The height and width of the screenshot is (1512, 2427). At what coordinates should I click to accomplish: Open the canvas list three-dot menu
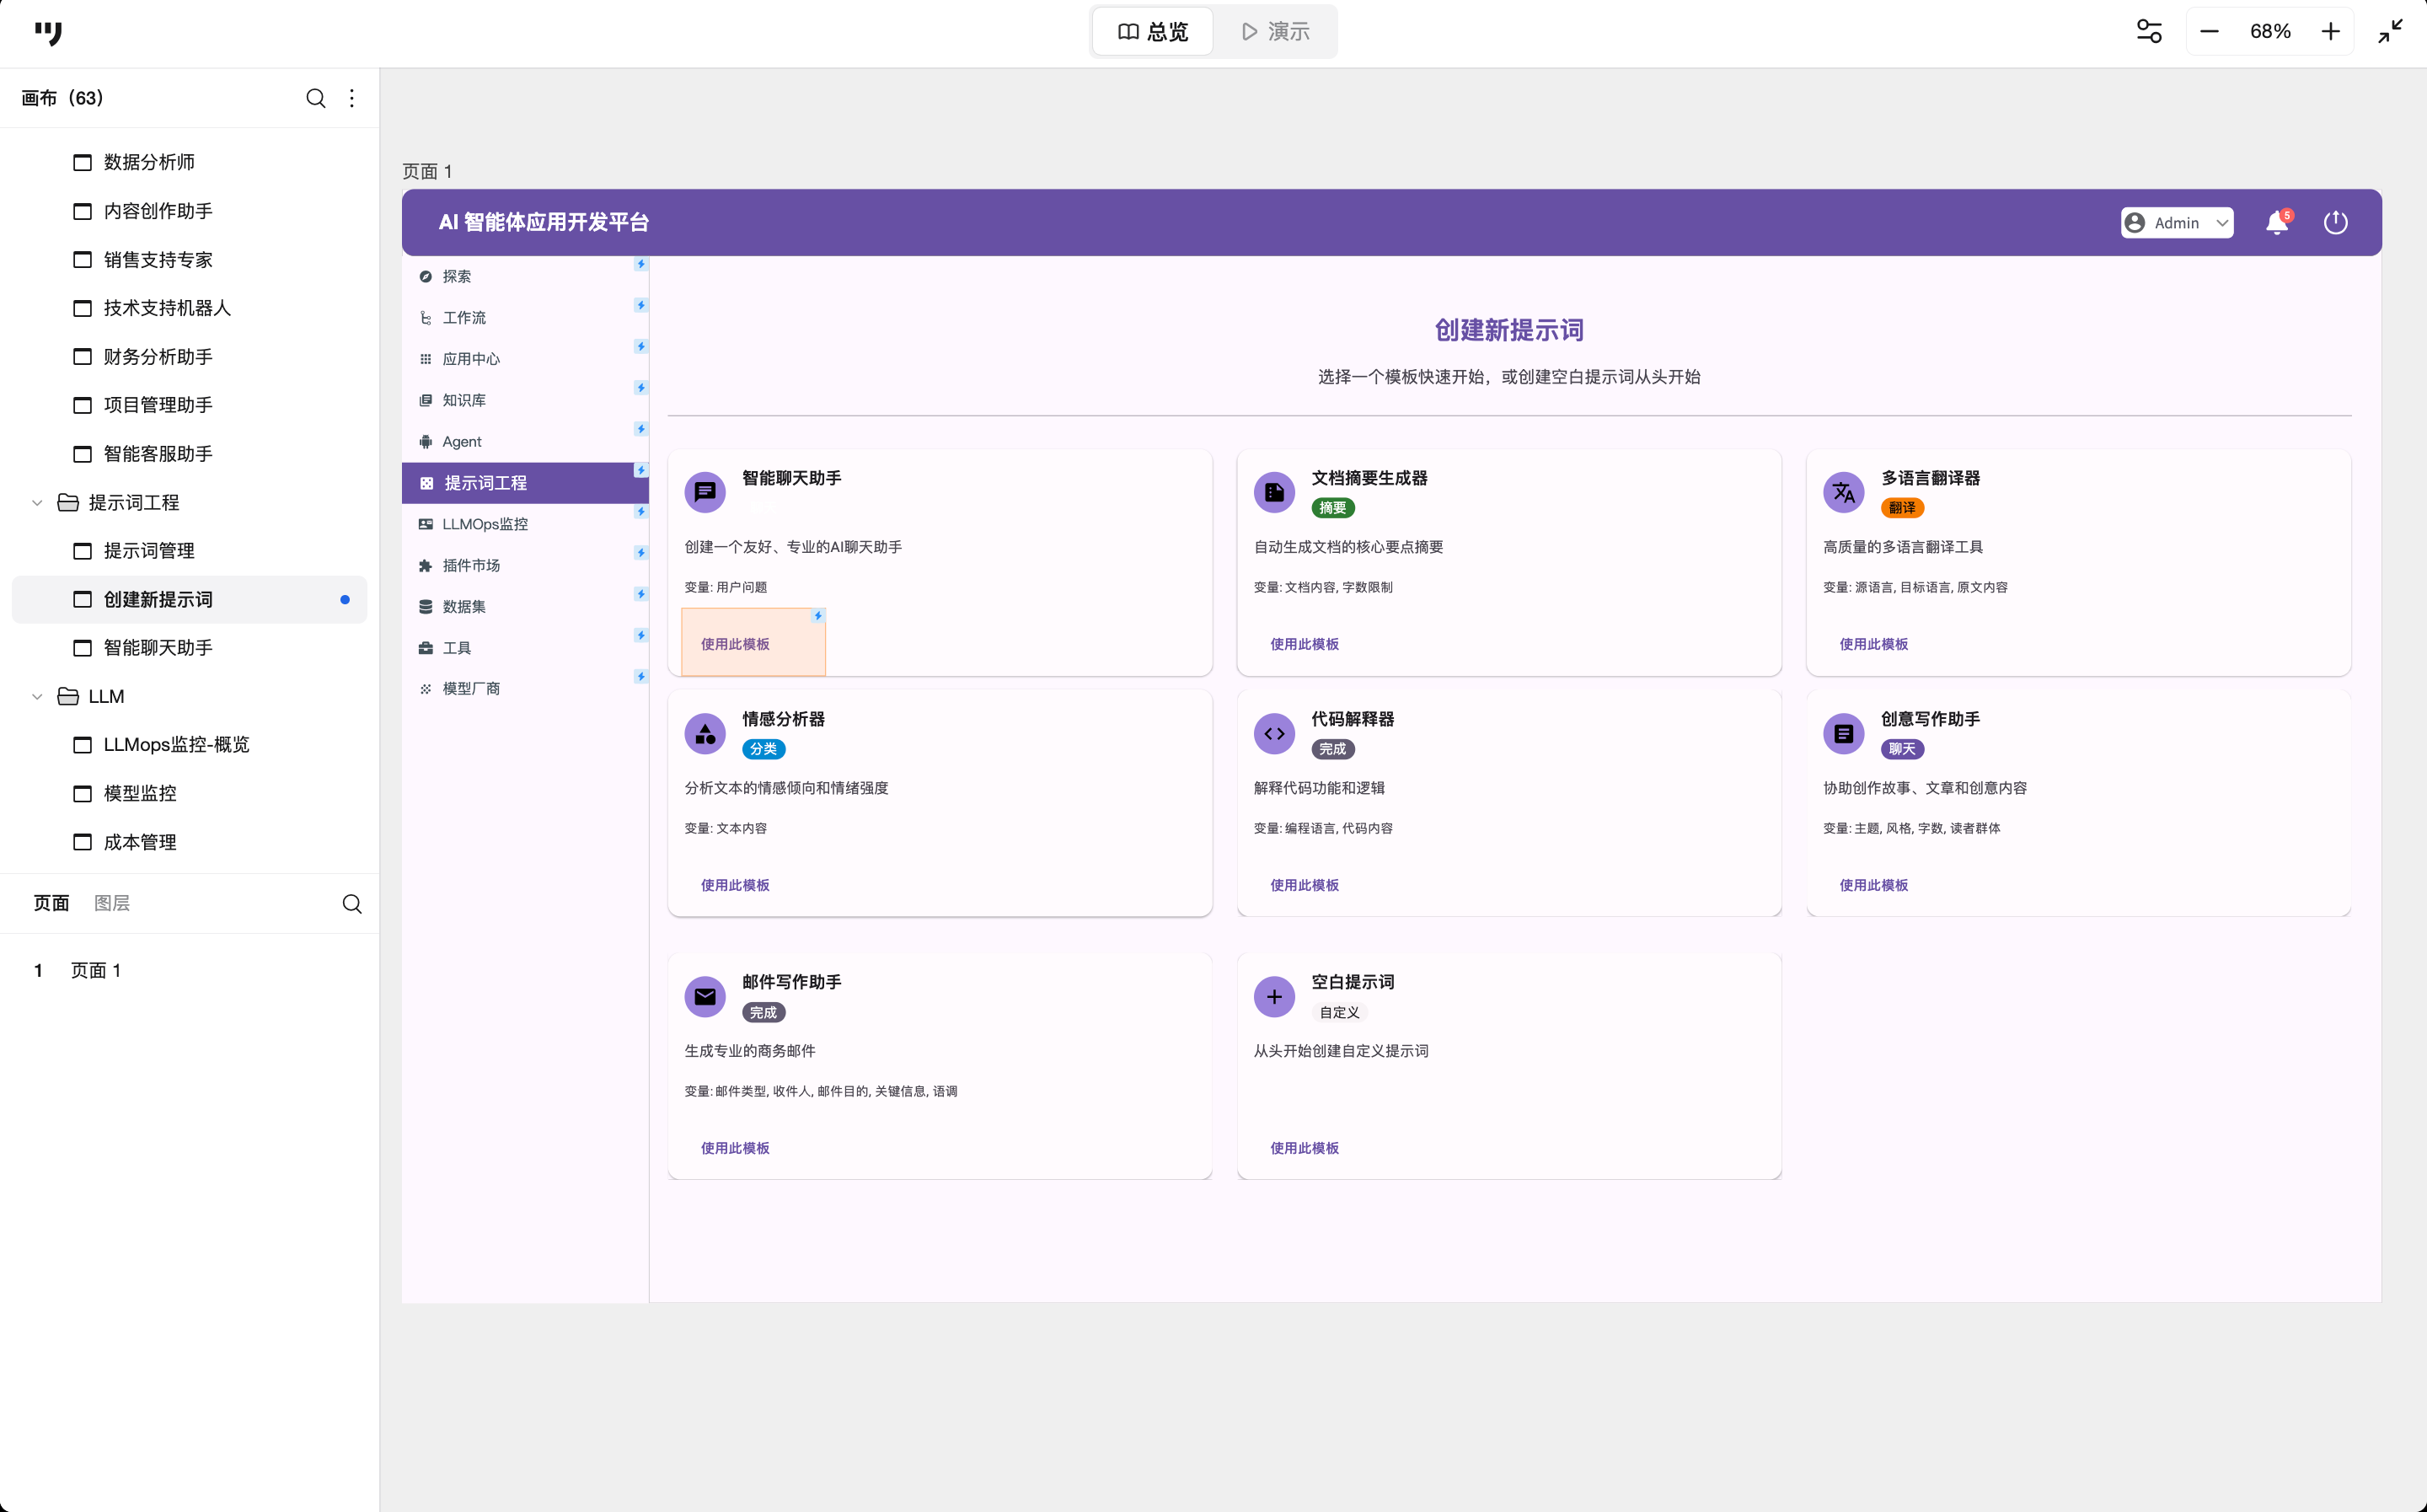point(352,98)
